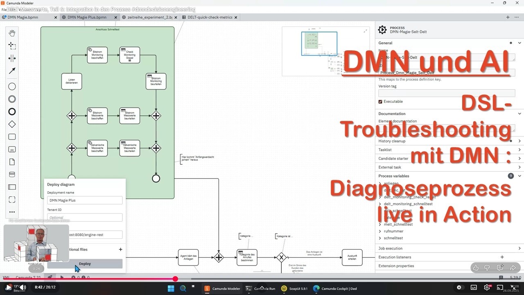Pick the intermediate event double-circle from palette
524x295 pixels.
[x=12, y=99]
